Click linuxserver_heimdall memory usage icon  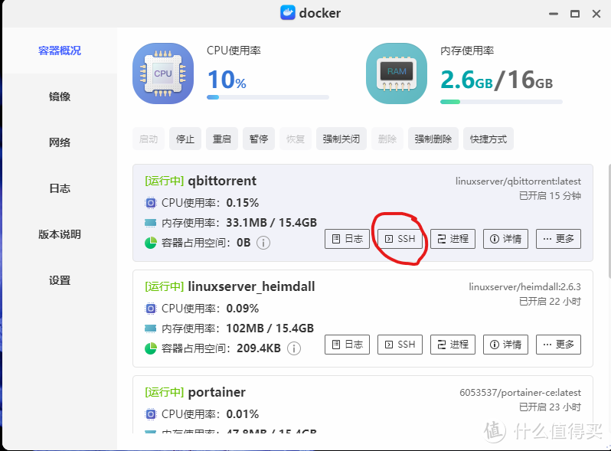[x=150, y=328]
